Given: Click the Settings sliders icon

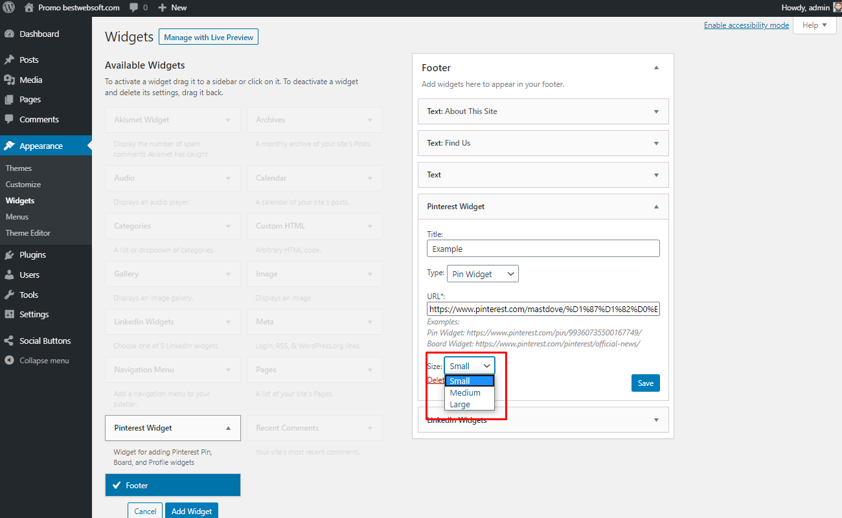Looking at the screenshot, I should click(x=9, y=314).
